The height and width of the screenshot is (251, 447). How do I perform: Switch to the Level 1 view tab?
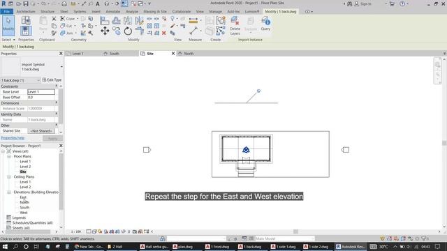click(x=78, y=54)
